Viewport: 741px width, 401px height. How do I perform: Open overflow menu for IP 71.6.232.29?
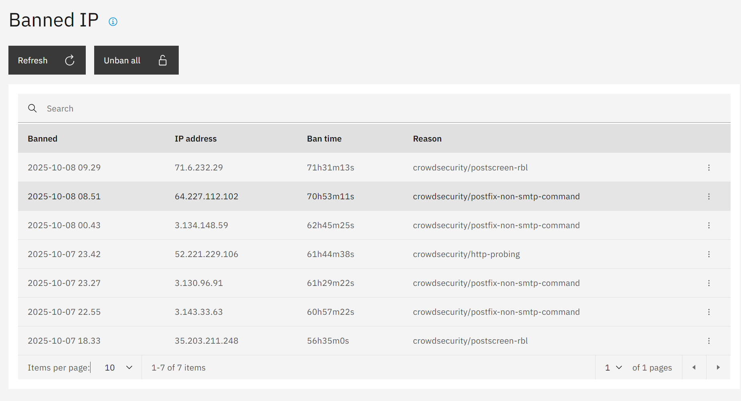coord(709,168)
